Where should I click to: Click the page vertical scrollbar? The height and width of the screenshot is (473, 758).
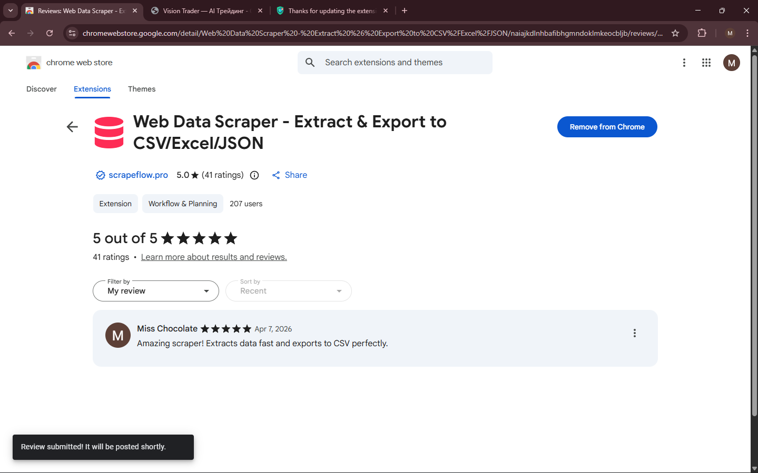point(754,235)
